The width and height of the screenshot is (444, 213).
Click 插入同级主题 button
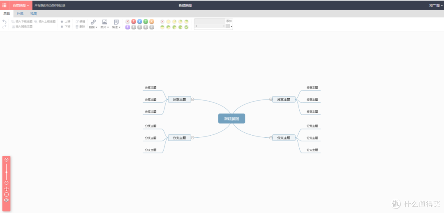22,26
